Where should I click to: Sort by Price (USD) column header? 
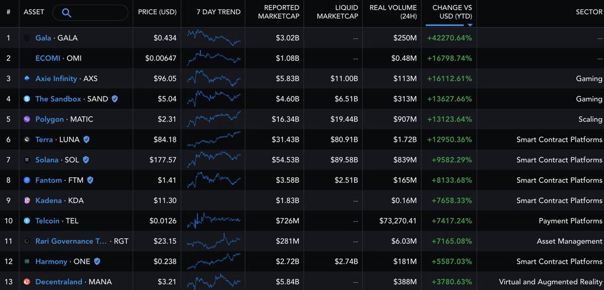coord(157,12)
